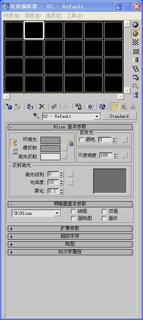The width and height of the screenshot is (143, 320).
Task: Click the 柔化 spinner arrows
Action: coord(61,191)
